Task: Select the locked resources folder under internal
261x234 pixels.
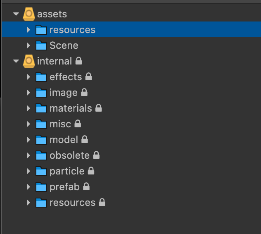Action: click(x=72, y=203)
